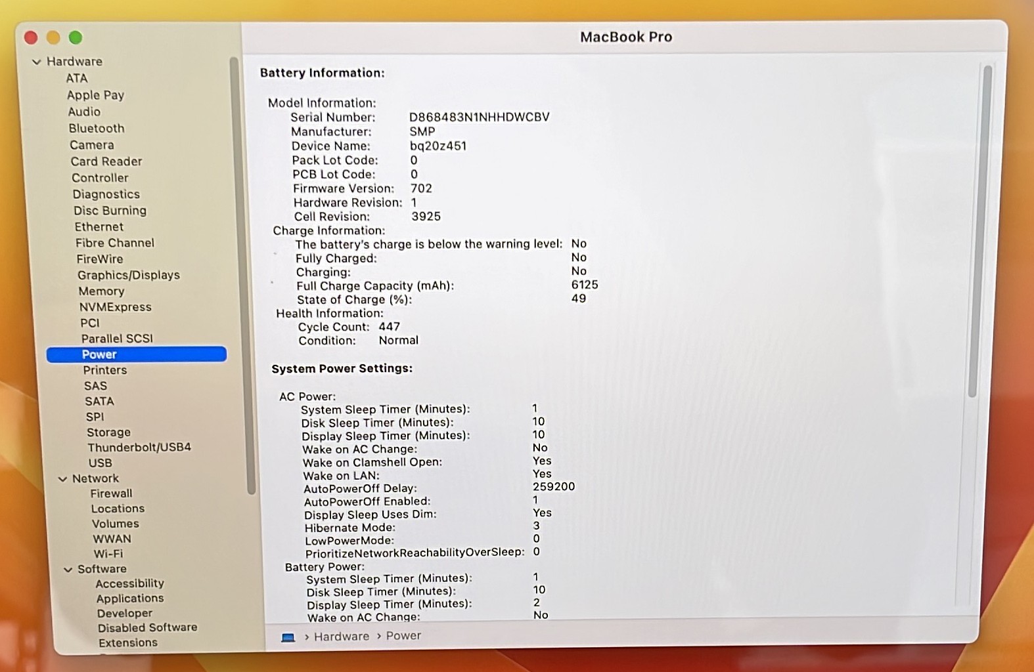
Task: Open Fibre Channel entry
Action: point(115,243)
